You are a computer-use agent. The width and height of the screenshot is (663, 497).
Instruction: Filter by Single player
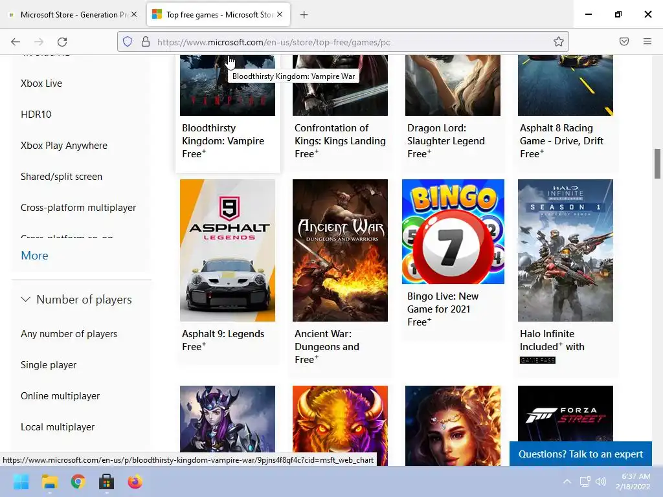[49, 365]
